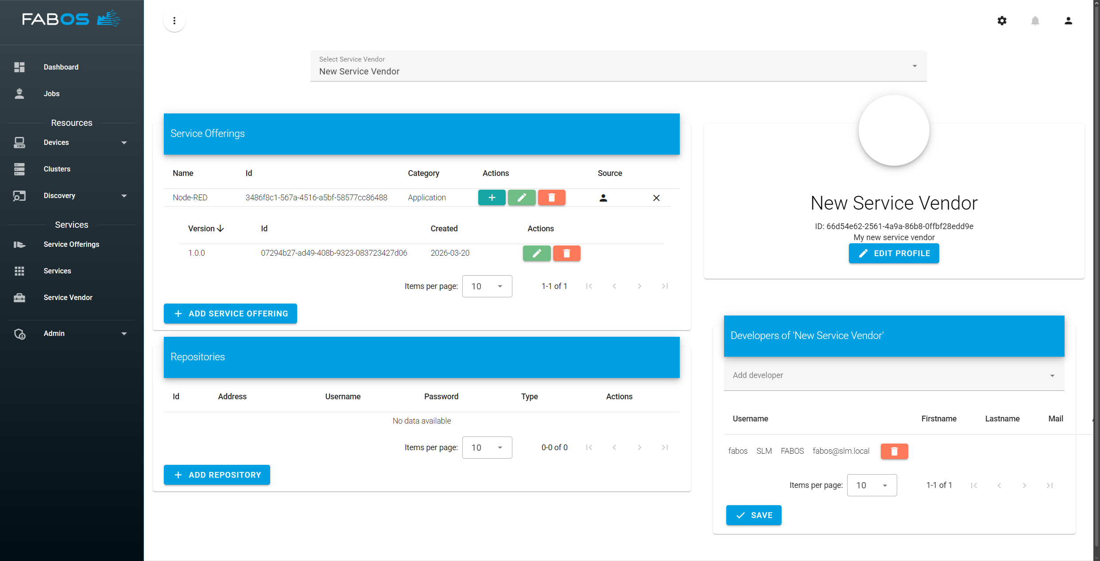Open the Dashboard sidebar item
1100x561 pixels.
pos(61,67)
